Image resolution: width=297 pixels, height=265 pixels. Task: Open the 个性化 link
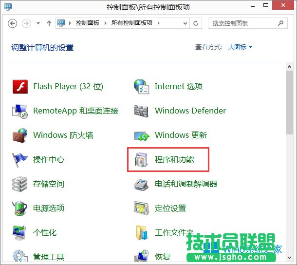[x=45, y=232]
